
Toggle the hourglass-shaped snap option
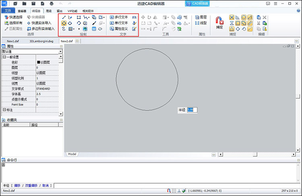tap(232, 23)
